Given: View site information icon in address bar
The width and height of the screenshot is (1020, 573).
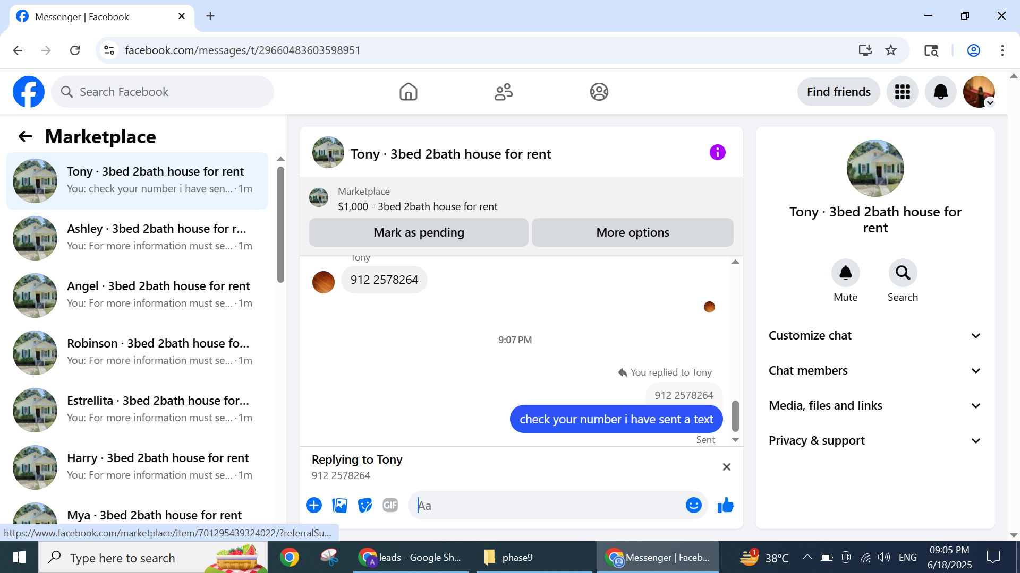Looking at the screenshot, I should (x=109, y=50).
